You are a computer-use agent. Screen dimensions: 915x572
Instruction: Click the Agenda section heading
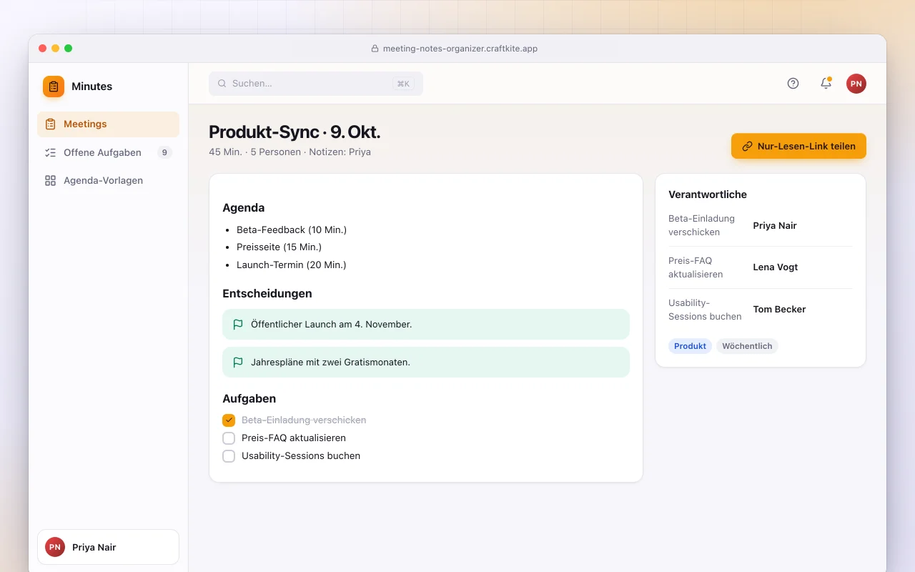pyautogui.click(x=244, y=208)
